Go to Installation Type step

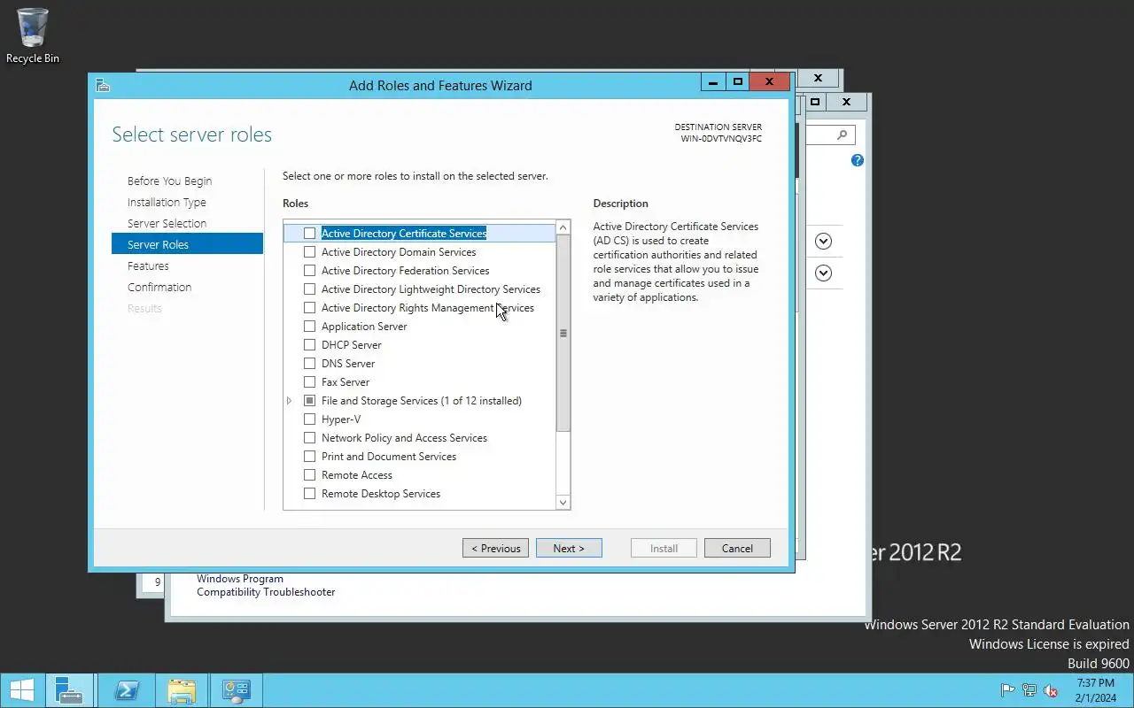[x=167, y=202]
